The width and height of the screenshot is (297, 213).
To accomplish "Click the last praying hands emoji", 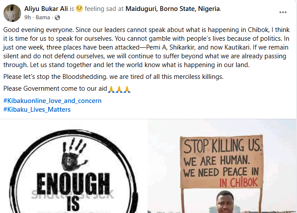I will (x=127, y=89).
